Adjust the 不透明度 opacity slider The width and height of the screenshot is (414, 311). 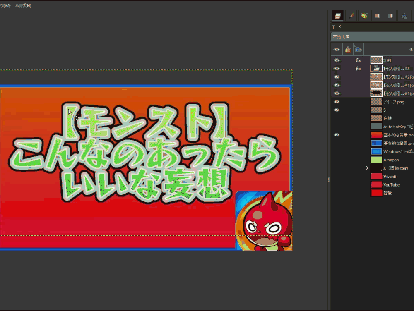click(373, 37)
